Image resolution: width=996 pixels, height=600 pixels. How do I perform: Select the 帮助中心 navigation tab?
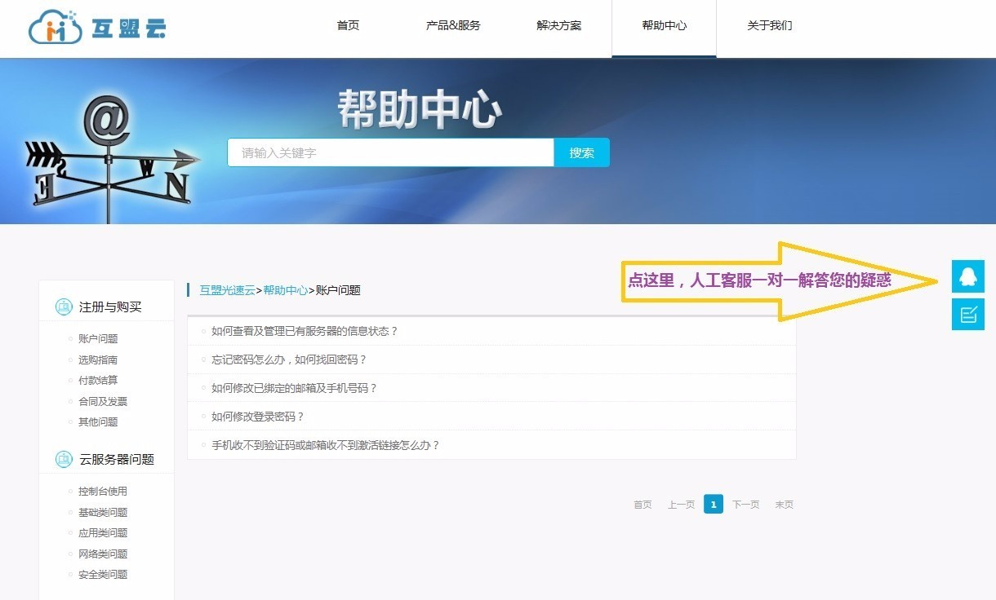664,25
